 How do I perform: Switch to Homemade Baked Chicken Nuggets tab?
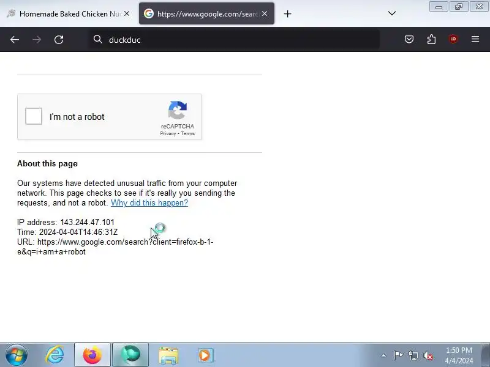click(x=68, y=13)
